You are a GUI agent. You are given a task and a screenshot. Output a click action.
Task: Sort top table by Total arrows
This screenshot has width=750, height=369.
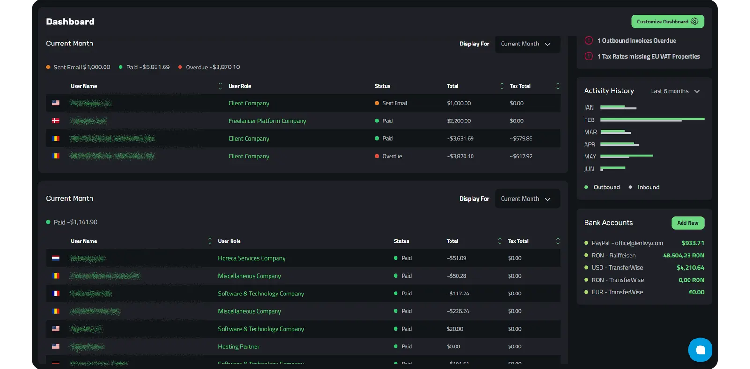point(502,86)
